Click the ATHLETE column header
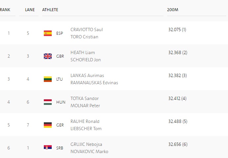 tap(50, 10)
